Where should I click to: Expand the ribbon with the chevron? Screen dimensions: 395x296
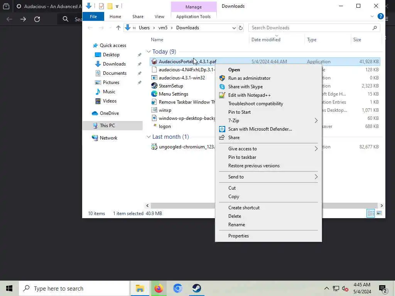372,16
